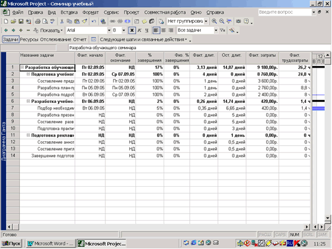Save the project with floppy icon

(x=21, y=22)
